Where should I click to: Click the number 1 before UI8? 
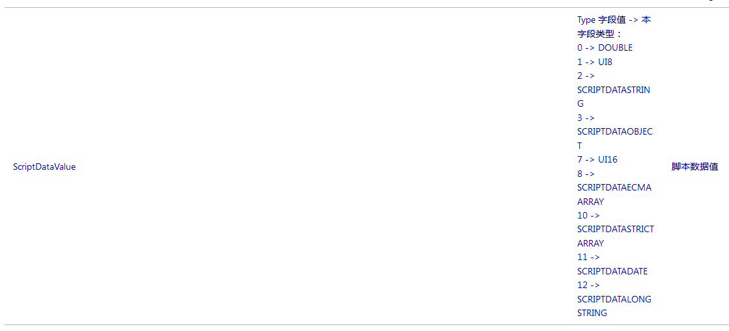tap(580, 62)
